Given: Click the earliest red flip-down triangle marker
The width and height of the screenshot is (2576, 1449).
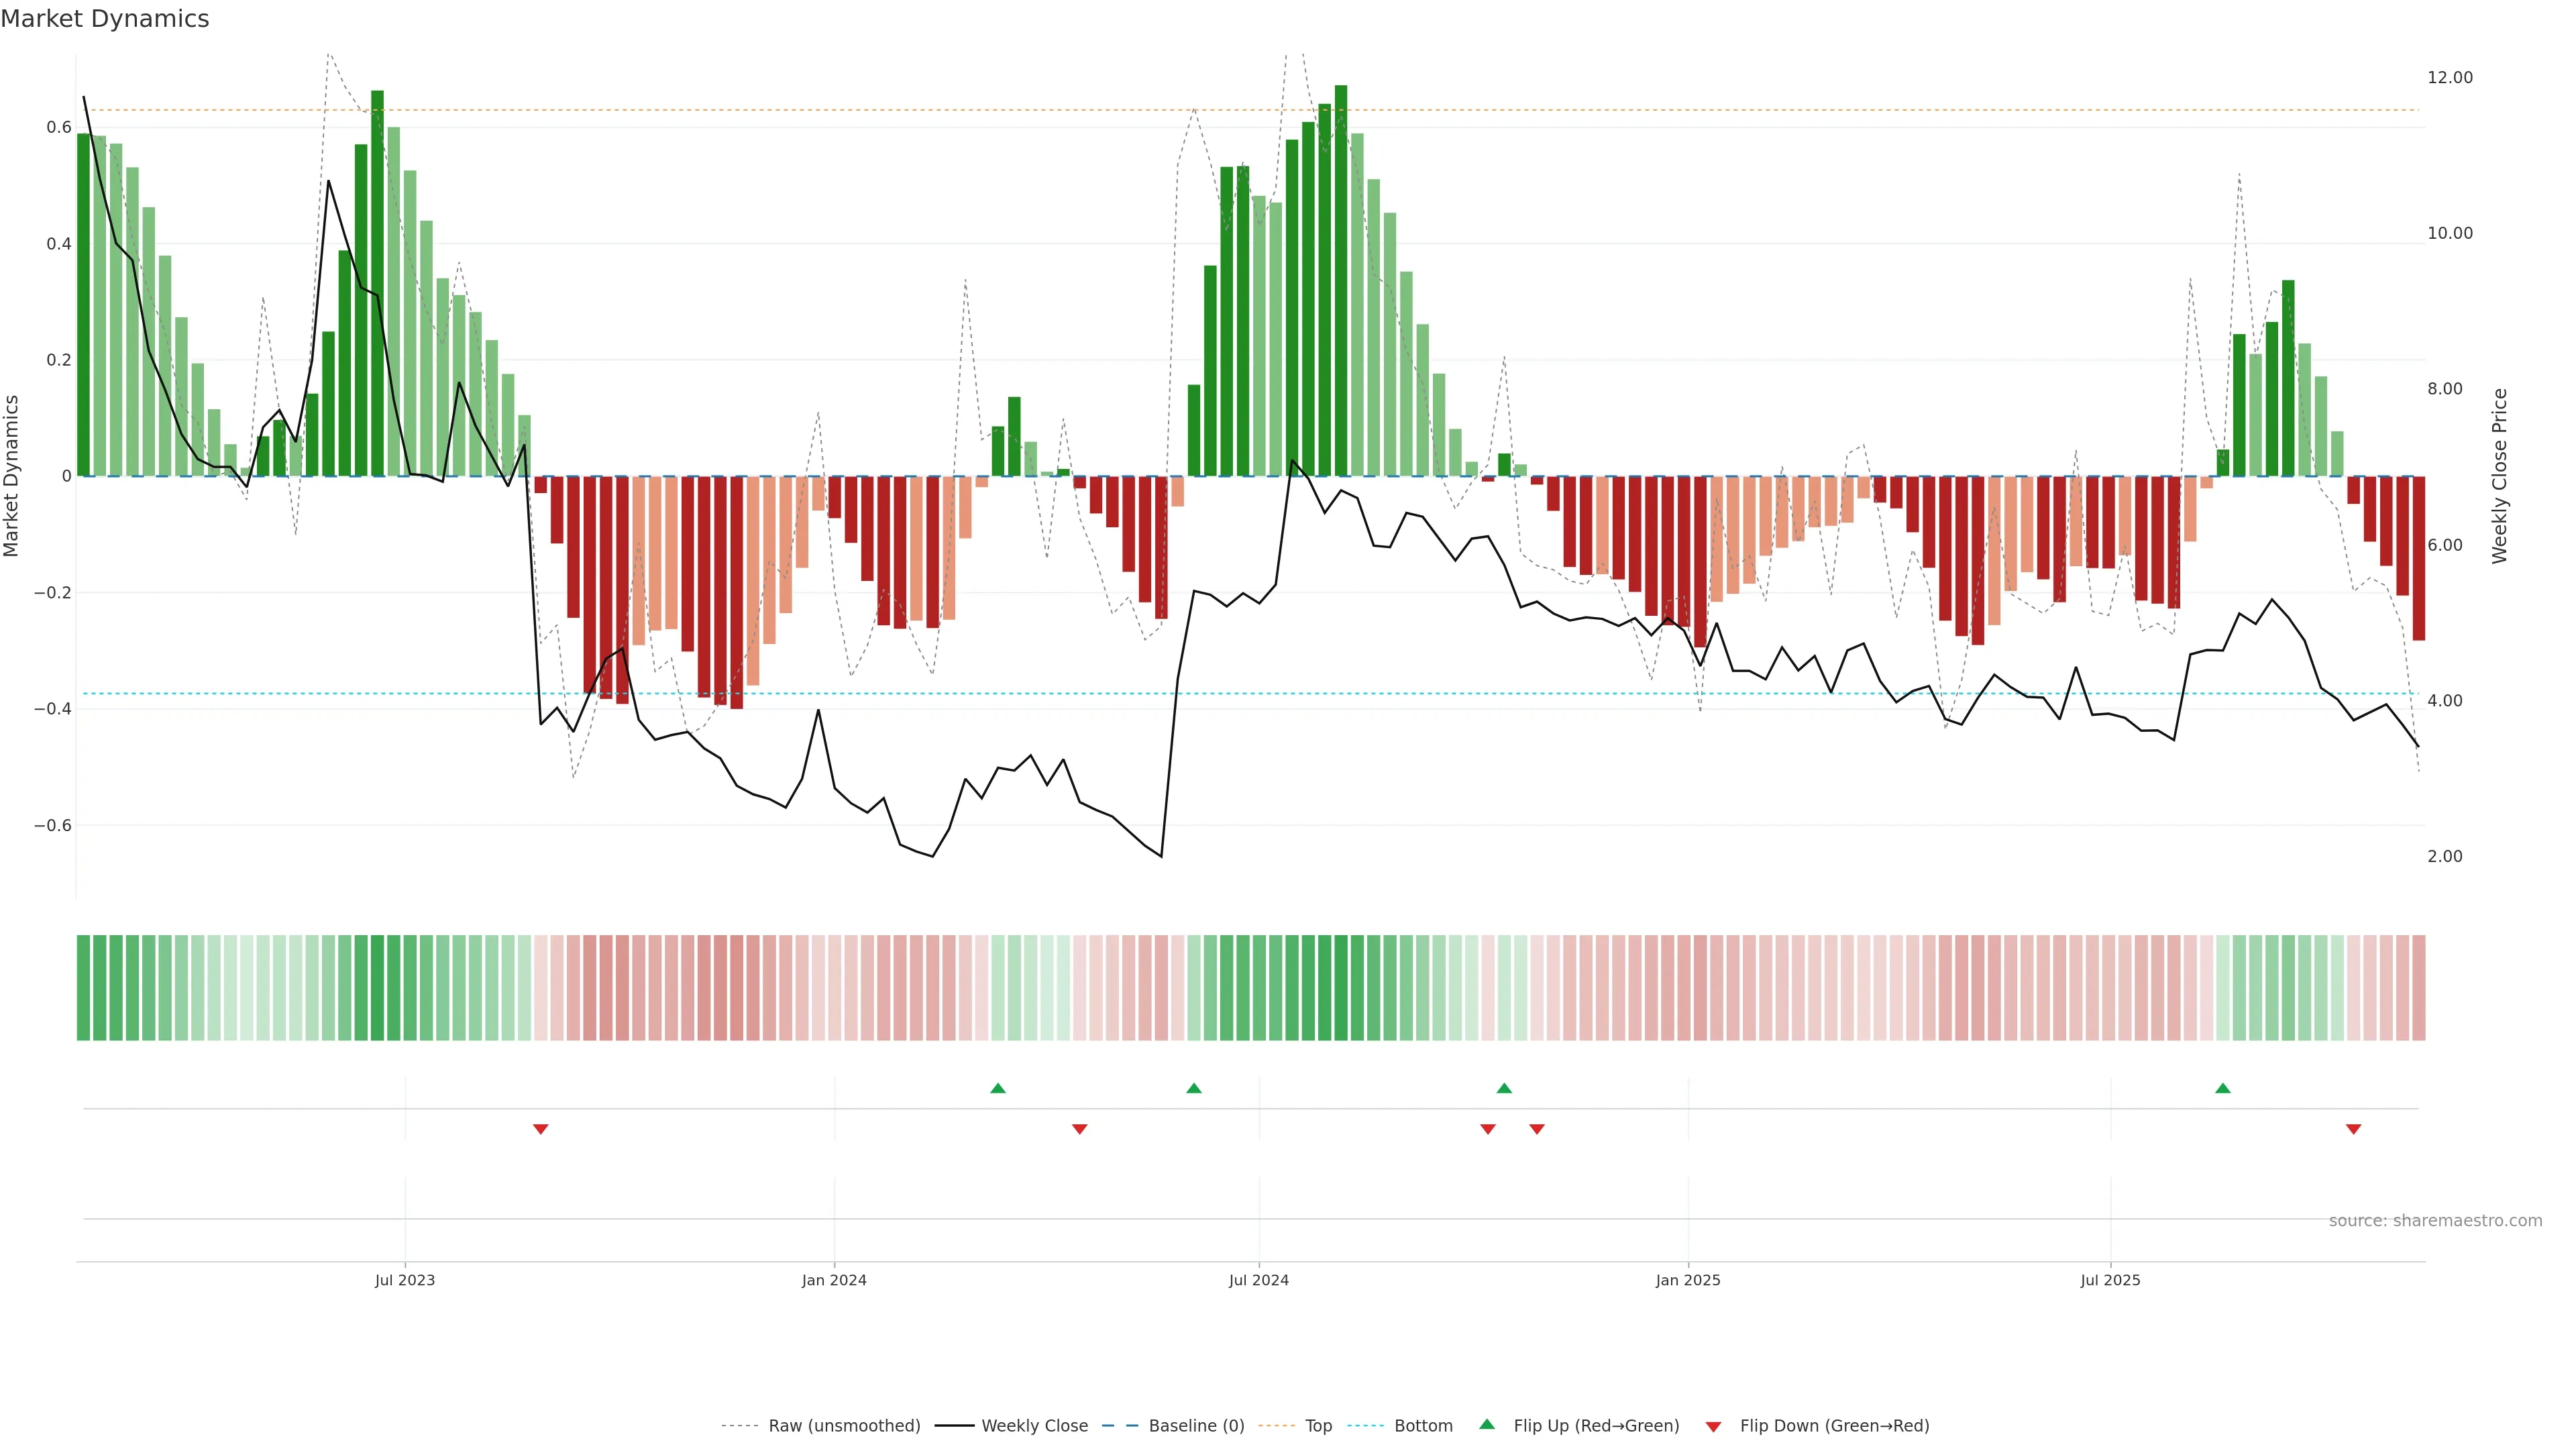Looking at the screenshot, I should 541,1129.
